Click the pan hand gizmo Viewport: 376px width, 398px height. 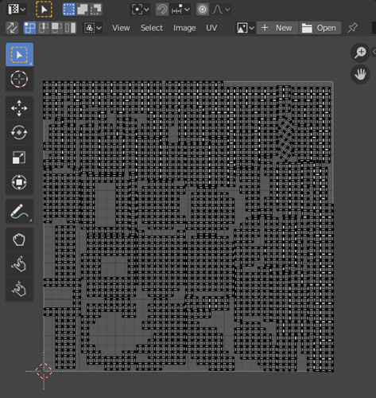(x=360, y=74)
